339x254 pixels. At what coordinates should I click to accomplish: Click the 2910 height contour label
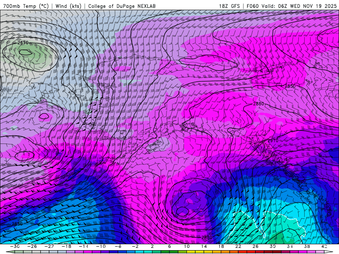tap(273, 141)
